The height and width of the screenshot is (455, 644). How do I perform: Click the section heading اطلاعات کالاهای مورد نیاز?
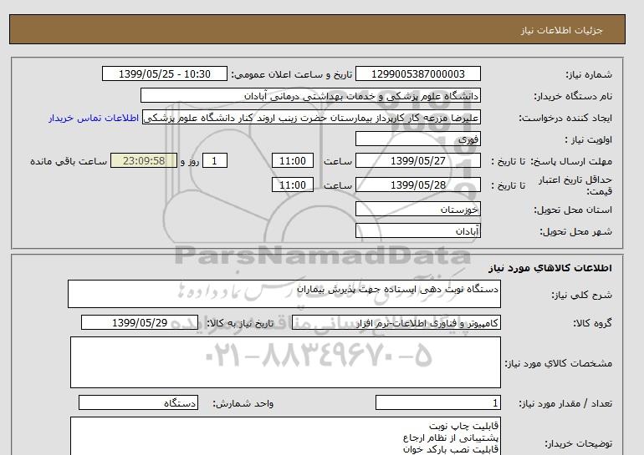(550, 268)
